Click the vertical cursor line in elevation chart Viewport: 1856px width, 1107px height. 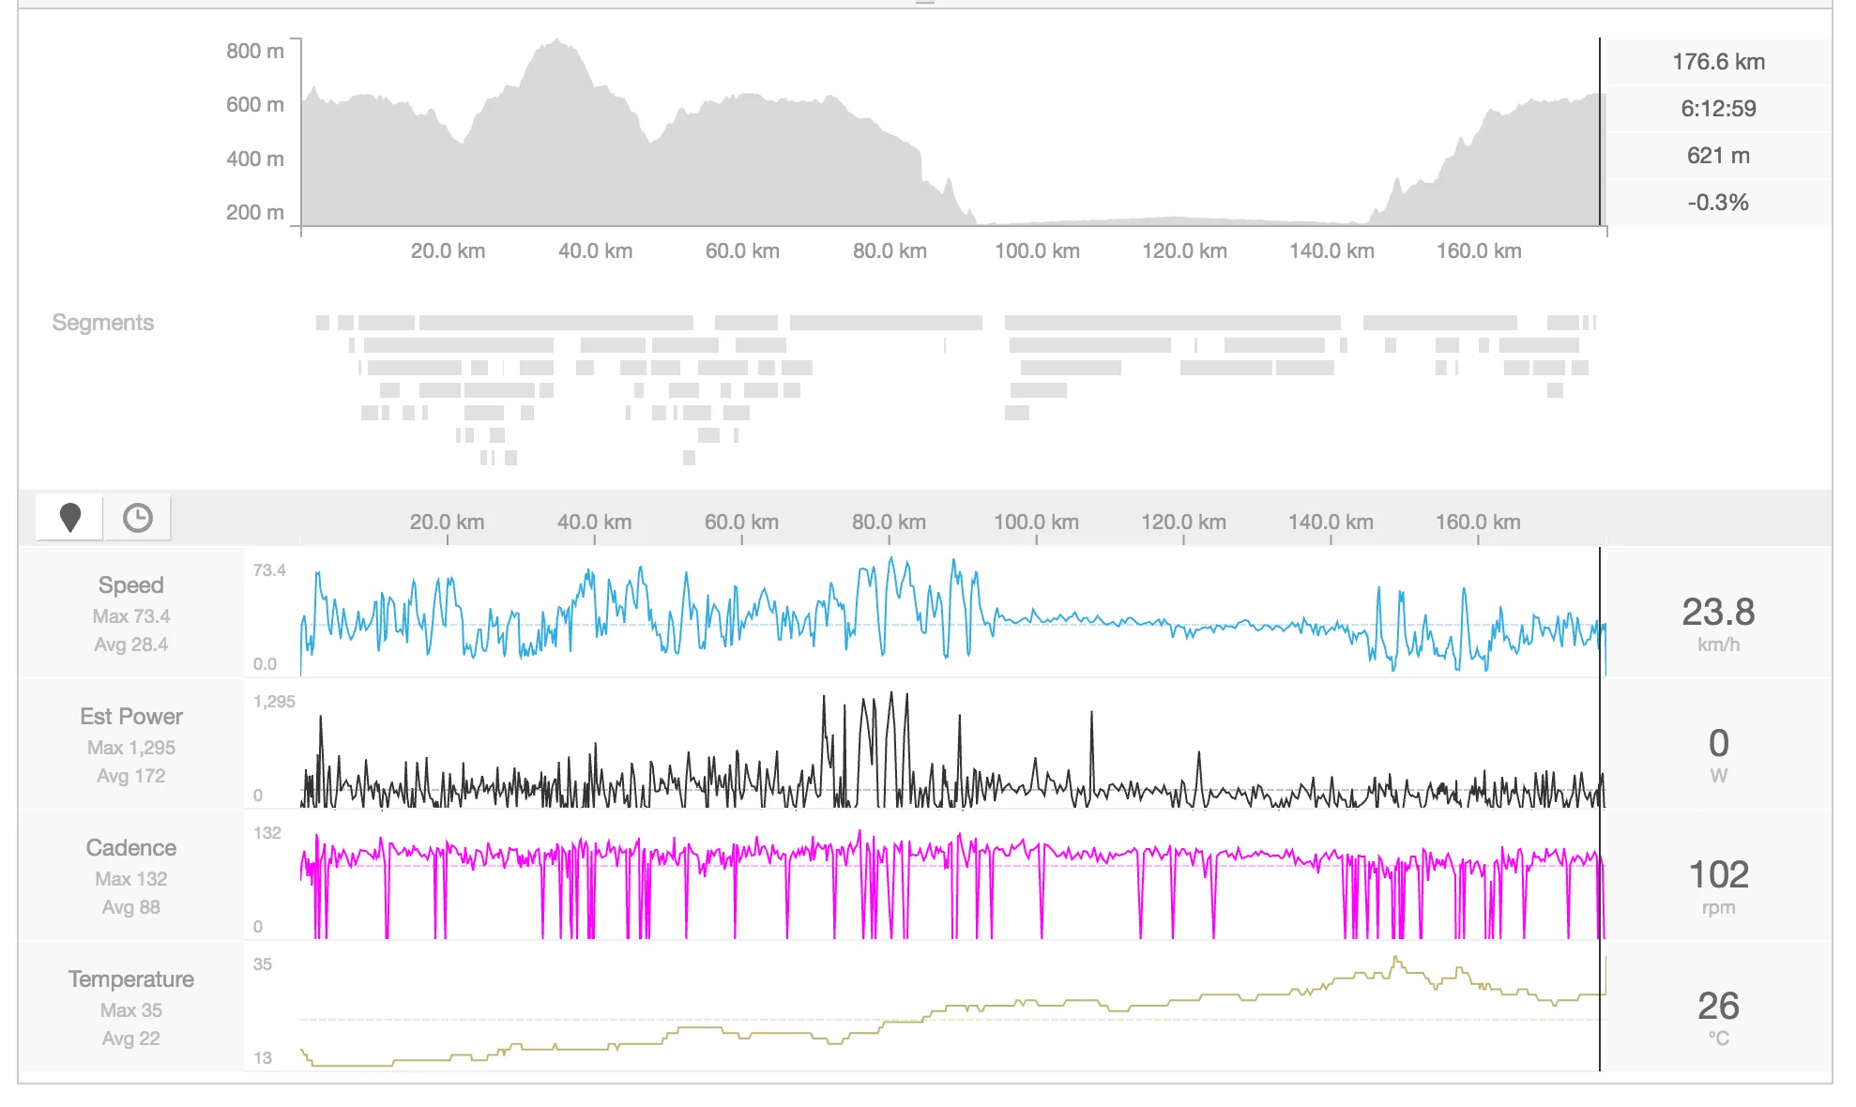click(x=1600, y=131)
